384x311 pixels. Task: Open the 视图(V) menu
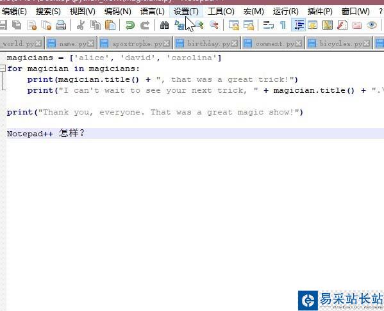82,12
